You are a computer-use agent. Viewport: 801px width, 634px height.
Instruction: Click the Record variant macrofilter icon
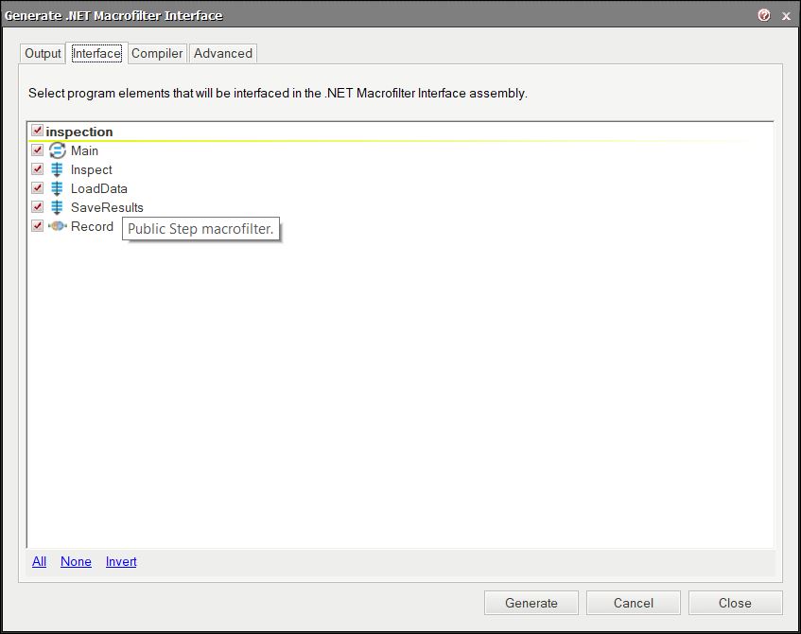[58, 225]
